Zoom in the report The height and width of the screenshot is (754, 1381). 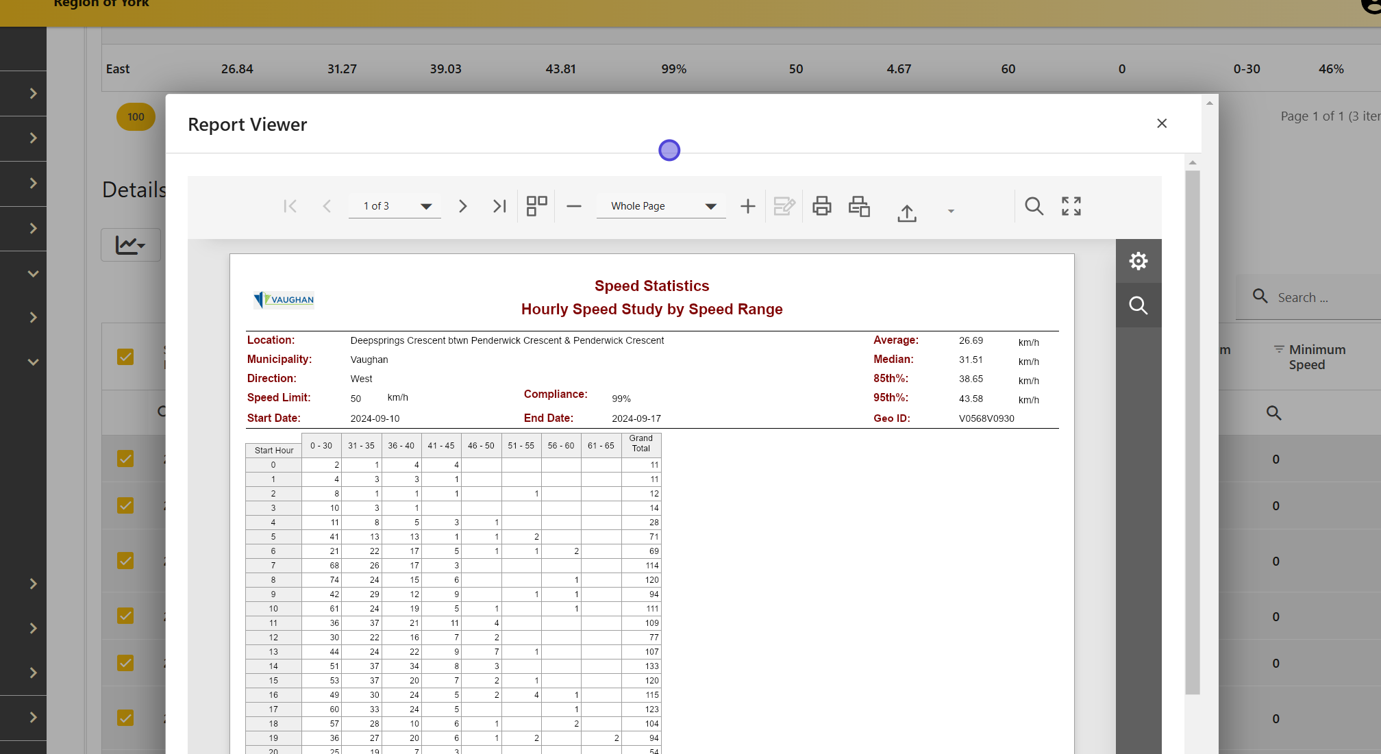coord(748,206)
